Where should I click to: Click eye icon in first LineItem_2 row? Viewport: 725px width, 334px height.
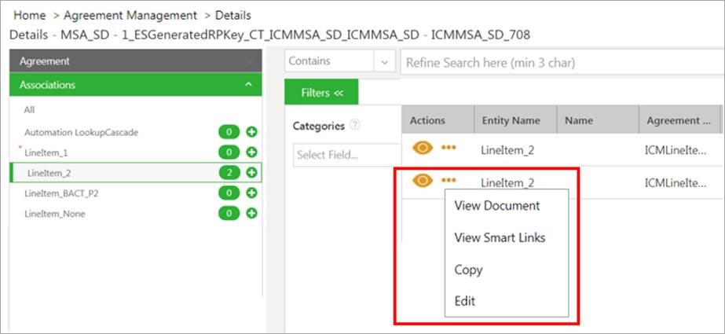(x=423, y=147)
